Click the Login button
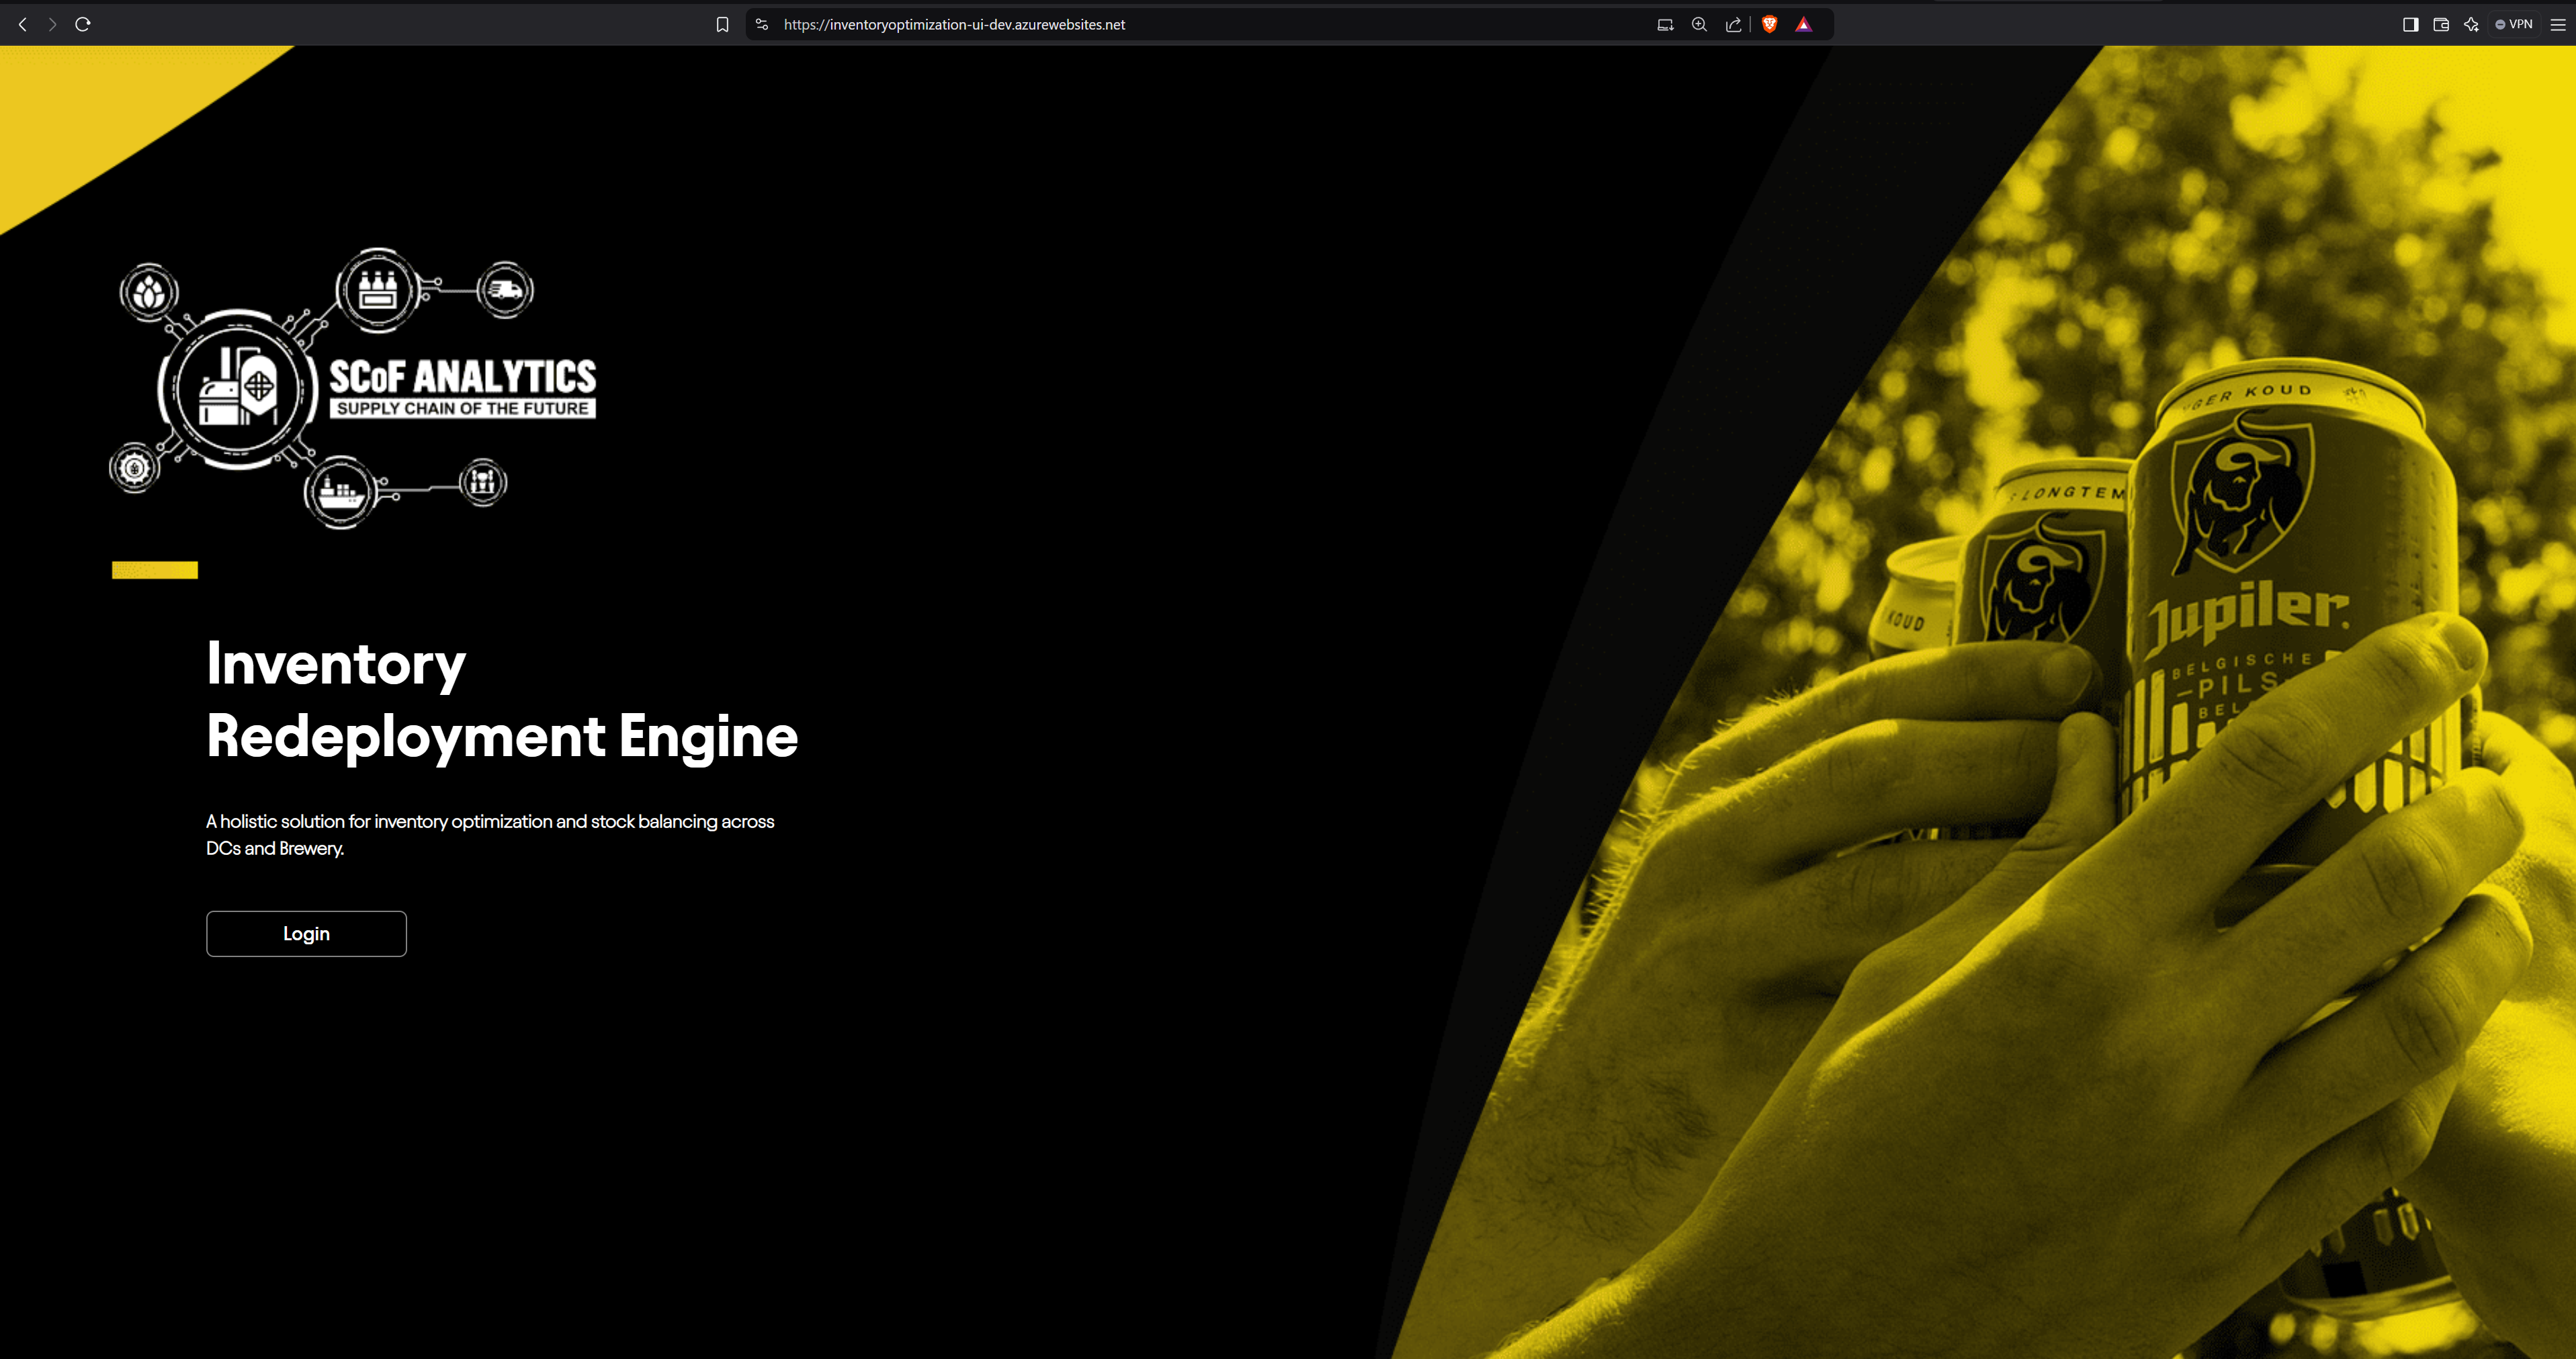Screen dimensions: 2576x1359 pos(306,933)
